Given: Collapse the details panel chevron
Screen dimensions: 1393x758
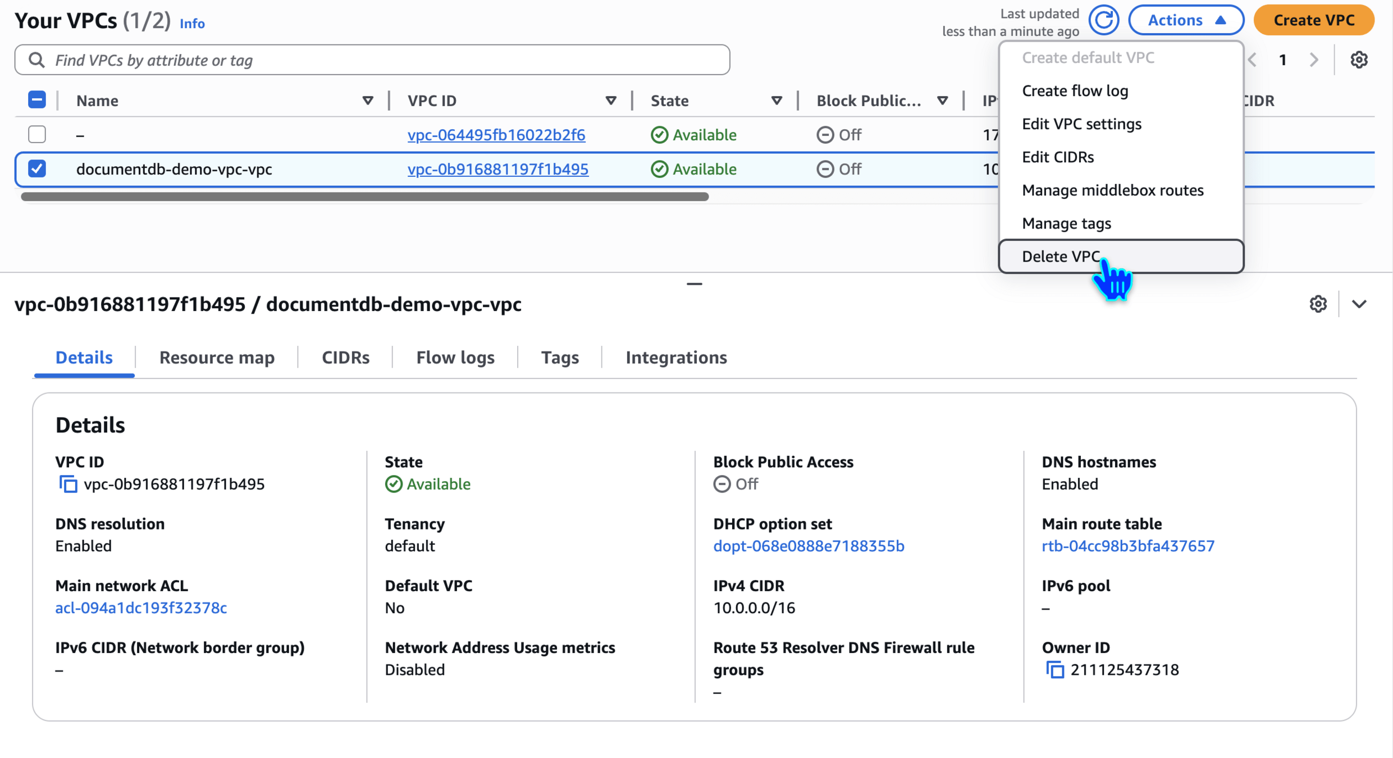Looking at the screenshot, I should click(x=1359, y=304).
